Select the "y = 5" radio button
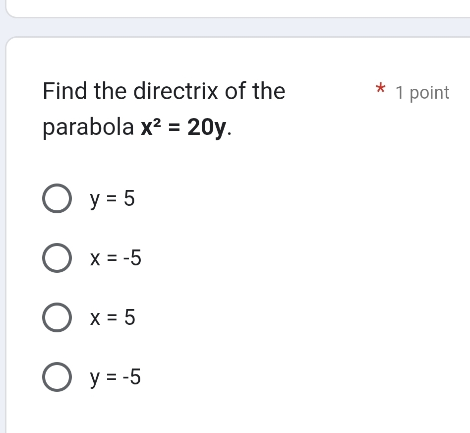 pyautogui.click(x=57, y=199)
